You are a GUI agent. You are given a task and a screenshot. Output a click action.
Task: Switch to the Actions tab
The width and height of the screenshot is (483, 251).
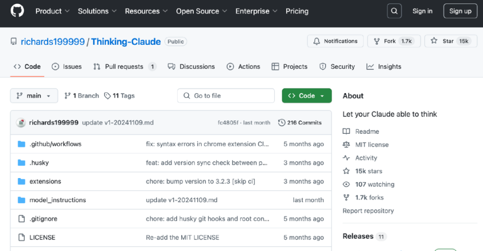click(244, 66)
